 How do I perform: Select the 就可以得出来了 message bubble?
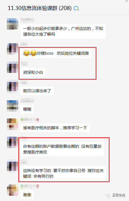(x=37, y=91)
